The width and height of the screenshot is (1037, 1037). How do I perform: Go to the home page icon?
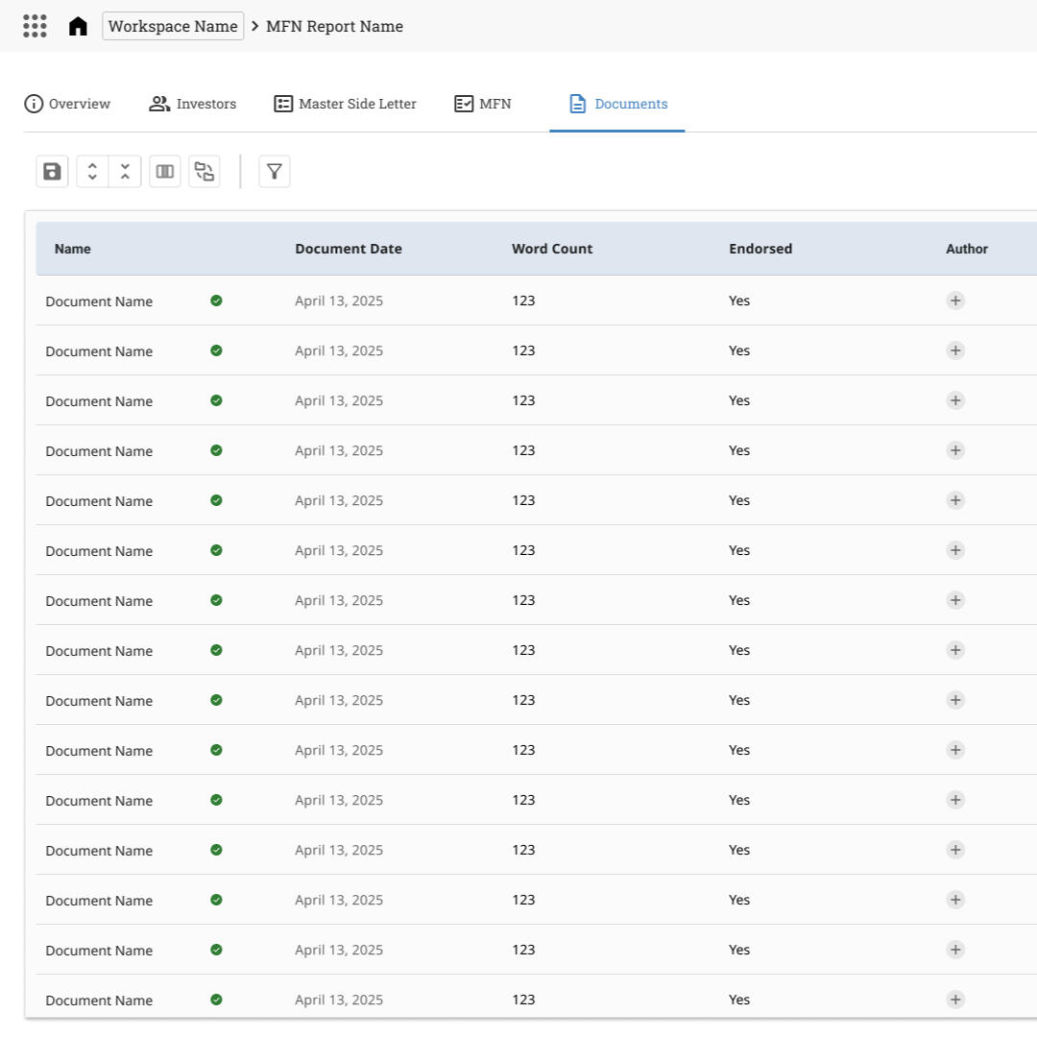(x=78, y=26)
